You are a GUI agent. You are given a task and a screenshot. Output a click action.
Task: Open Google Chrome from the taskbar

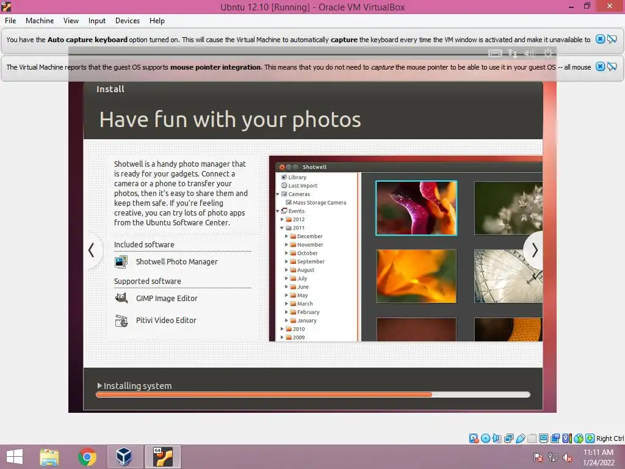[x=87, y=457]
